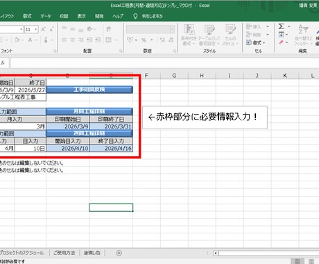Open 並べ替えとフィルター sort and filter
The height and width of the screenshot is (264, 319).
tap(303, 35)
